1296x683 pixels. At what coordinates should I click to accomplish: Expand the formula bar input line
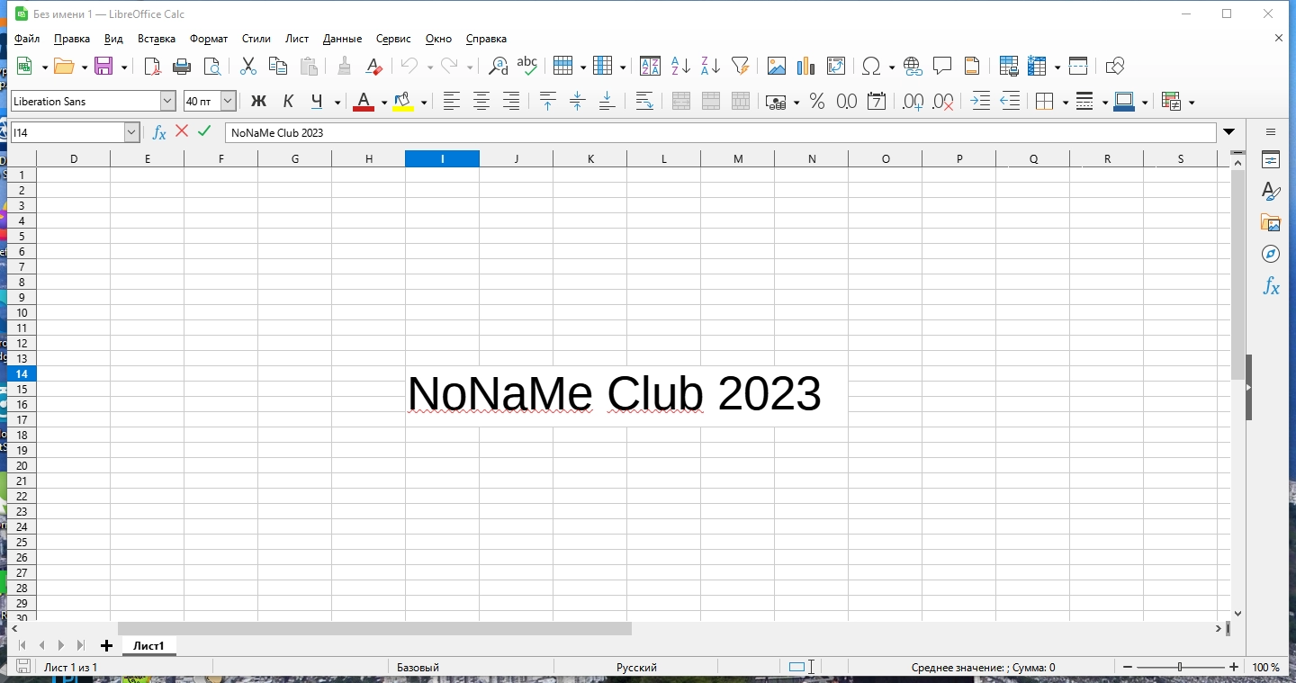pyautogui.click(x=1229, y=132)
